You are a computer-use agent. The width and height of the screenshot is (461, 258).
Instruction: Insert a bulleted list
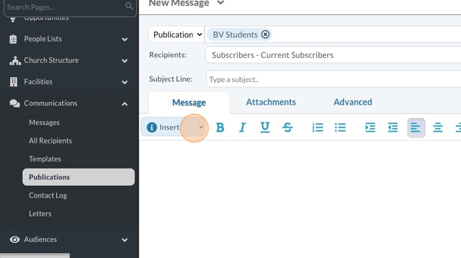point(340,127)
